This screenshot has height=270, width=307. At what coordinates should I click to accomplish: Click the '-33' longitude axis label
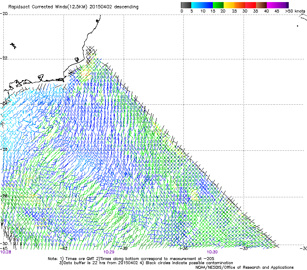point(244,248)
